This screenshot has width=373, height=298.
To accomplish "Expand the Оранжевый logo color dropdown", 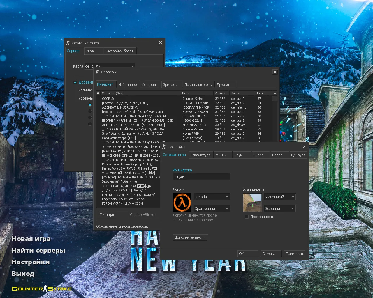I will pyautogui.click(x=212, y=209).
